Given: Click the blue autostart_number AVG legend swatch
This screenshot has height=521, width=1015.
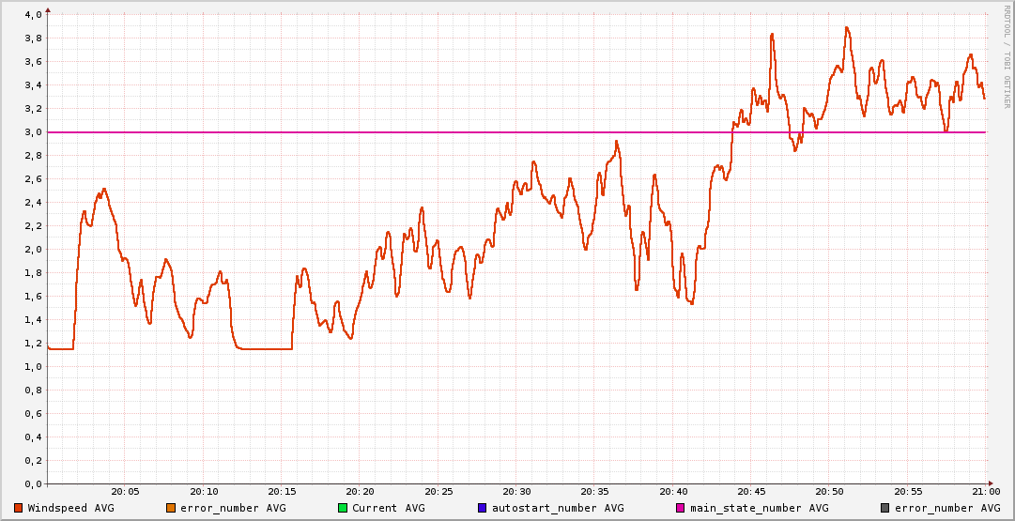Looking at the screenshot, I should coord(483,508).
